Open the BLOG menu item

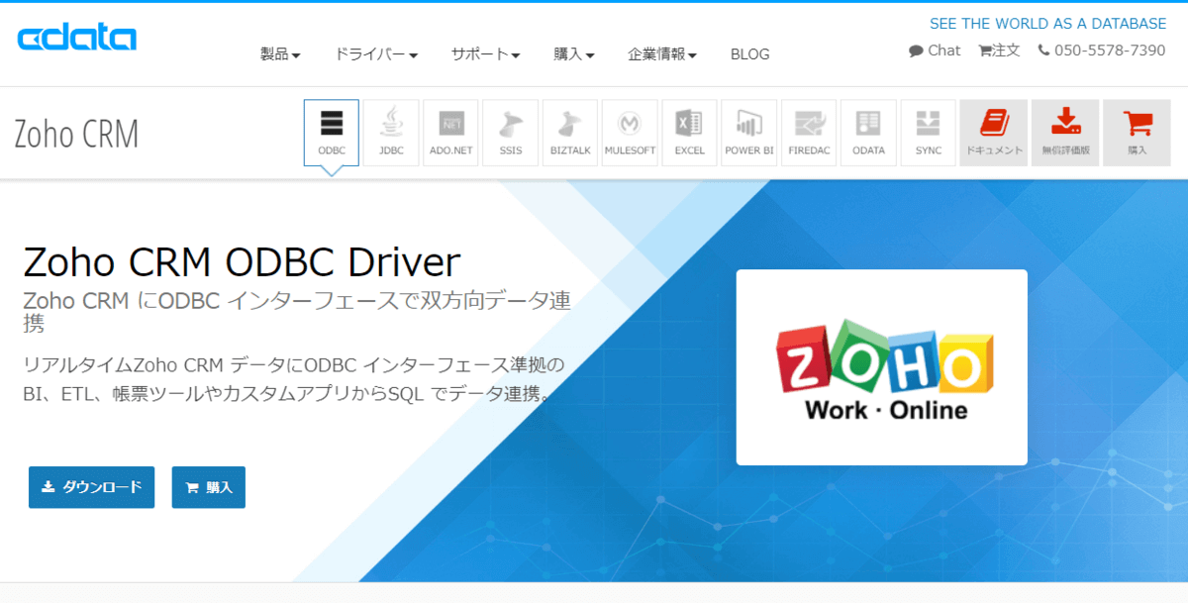click(x=749, y=54)
